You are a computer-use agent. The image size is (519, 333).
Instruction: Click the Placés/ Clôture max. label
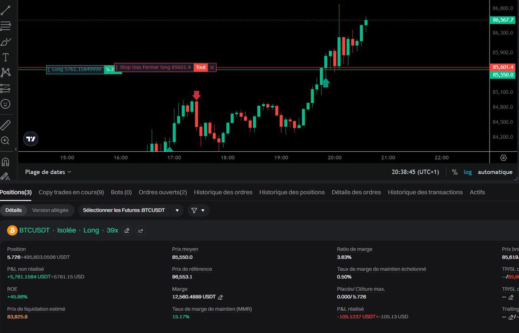coord(361,289)
